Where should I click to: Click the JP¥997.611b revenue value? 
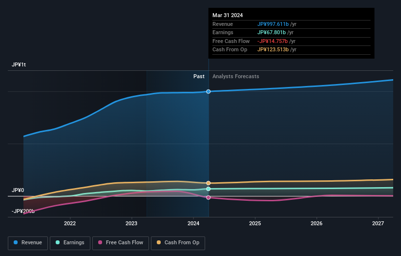coord(273,24)
